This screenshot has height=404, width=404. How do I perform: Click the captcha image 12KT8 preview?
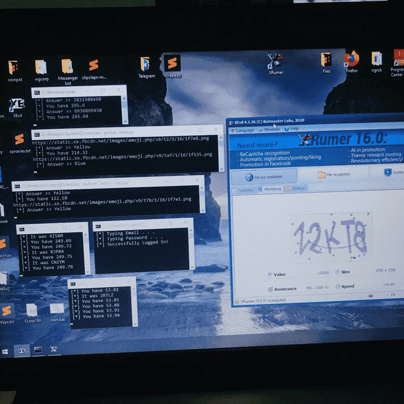click(x=331, y=237)
